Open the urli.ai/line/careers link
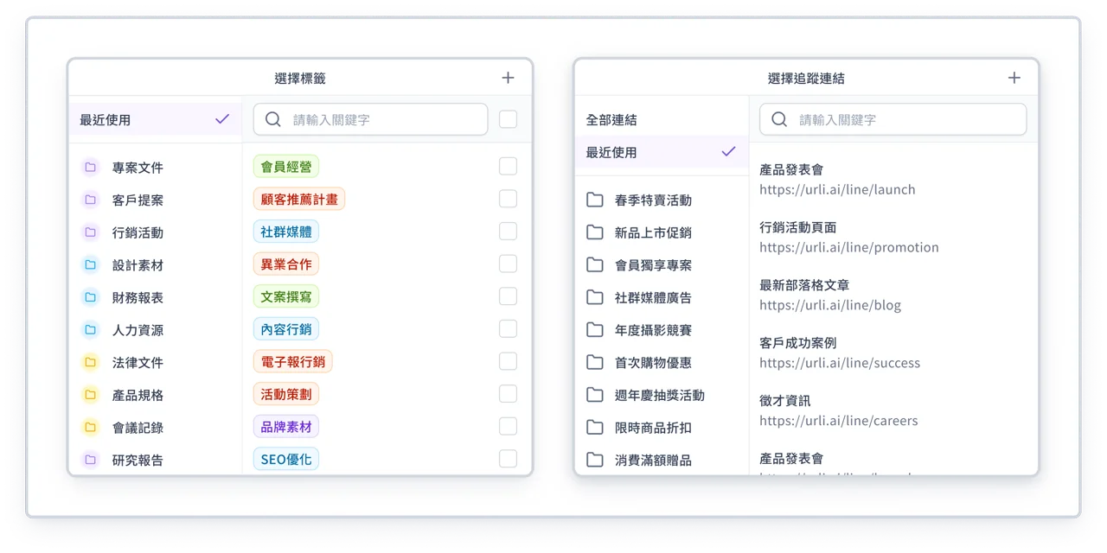The image size is (1107, 553). pyautogui.click(x=839, y=421)
